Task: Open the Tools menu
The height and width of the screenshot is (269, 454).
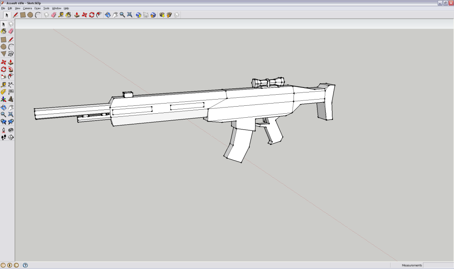Action: [46, 8]
